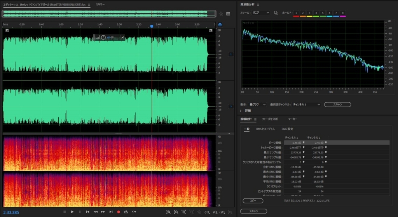Click the HUD volume knob icon
The width and height of the screenshot is (398, 217).
103,38
